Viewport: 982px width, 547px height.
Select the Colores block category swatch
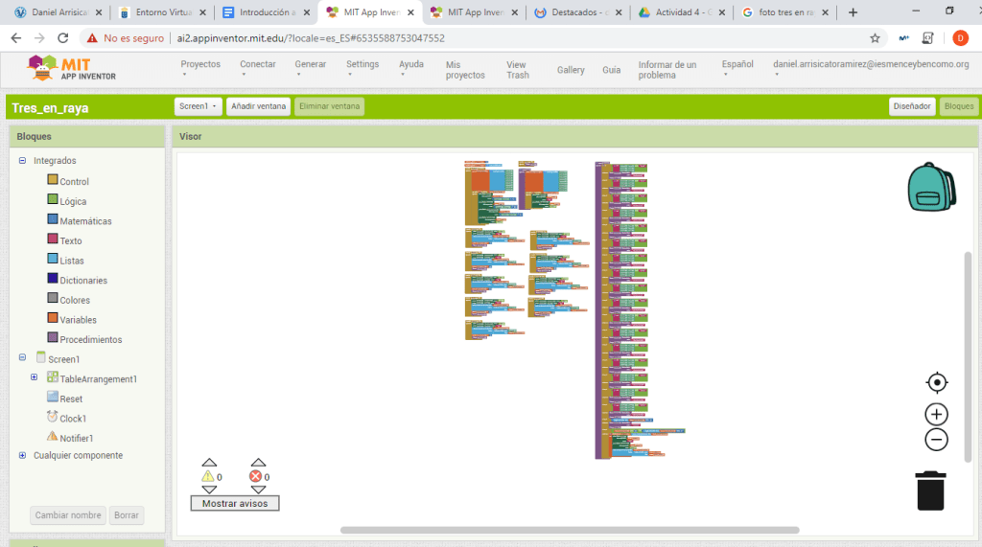coord(53,299)
